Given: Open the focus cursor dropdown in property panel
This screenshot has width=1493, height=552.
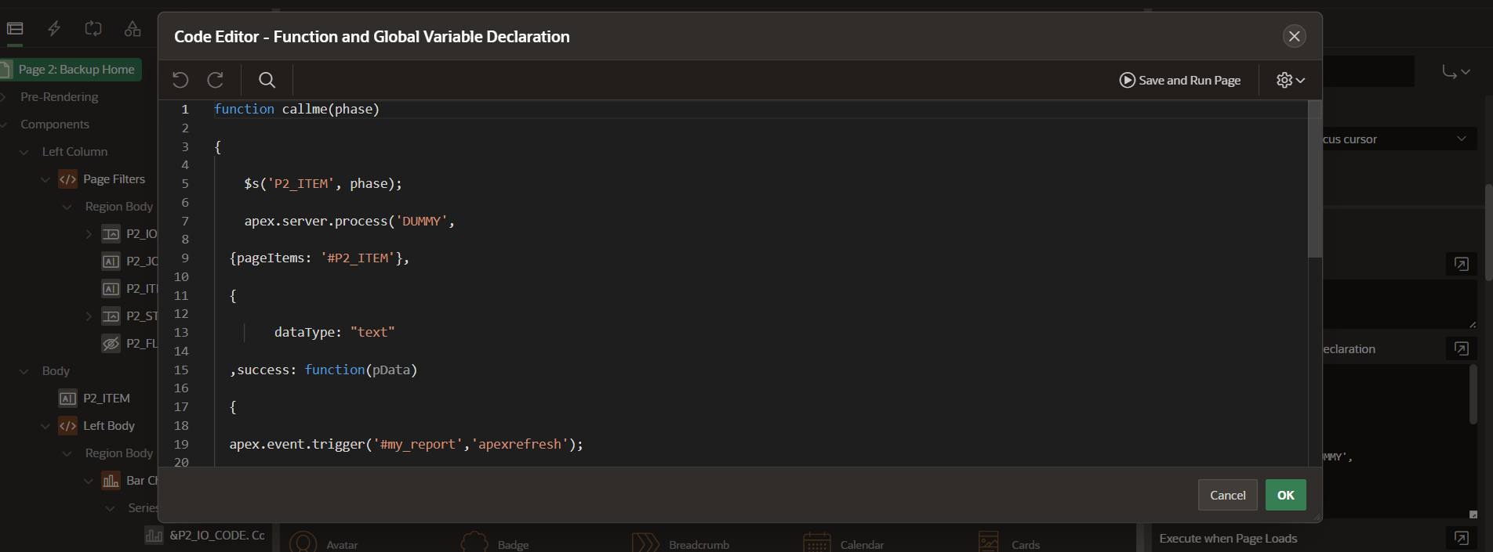Looking at the screenshot, I should click(x=1400, y=139).
